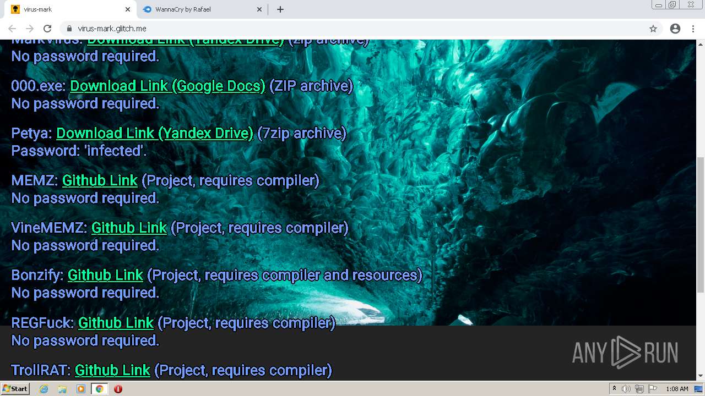Open volume control in tray

click(x=626, y=389)
